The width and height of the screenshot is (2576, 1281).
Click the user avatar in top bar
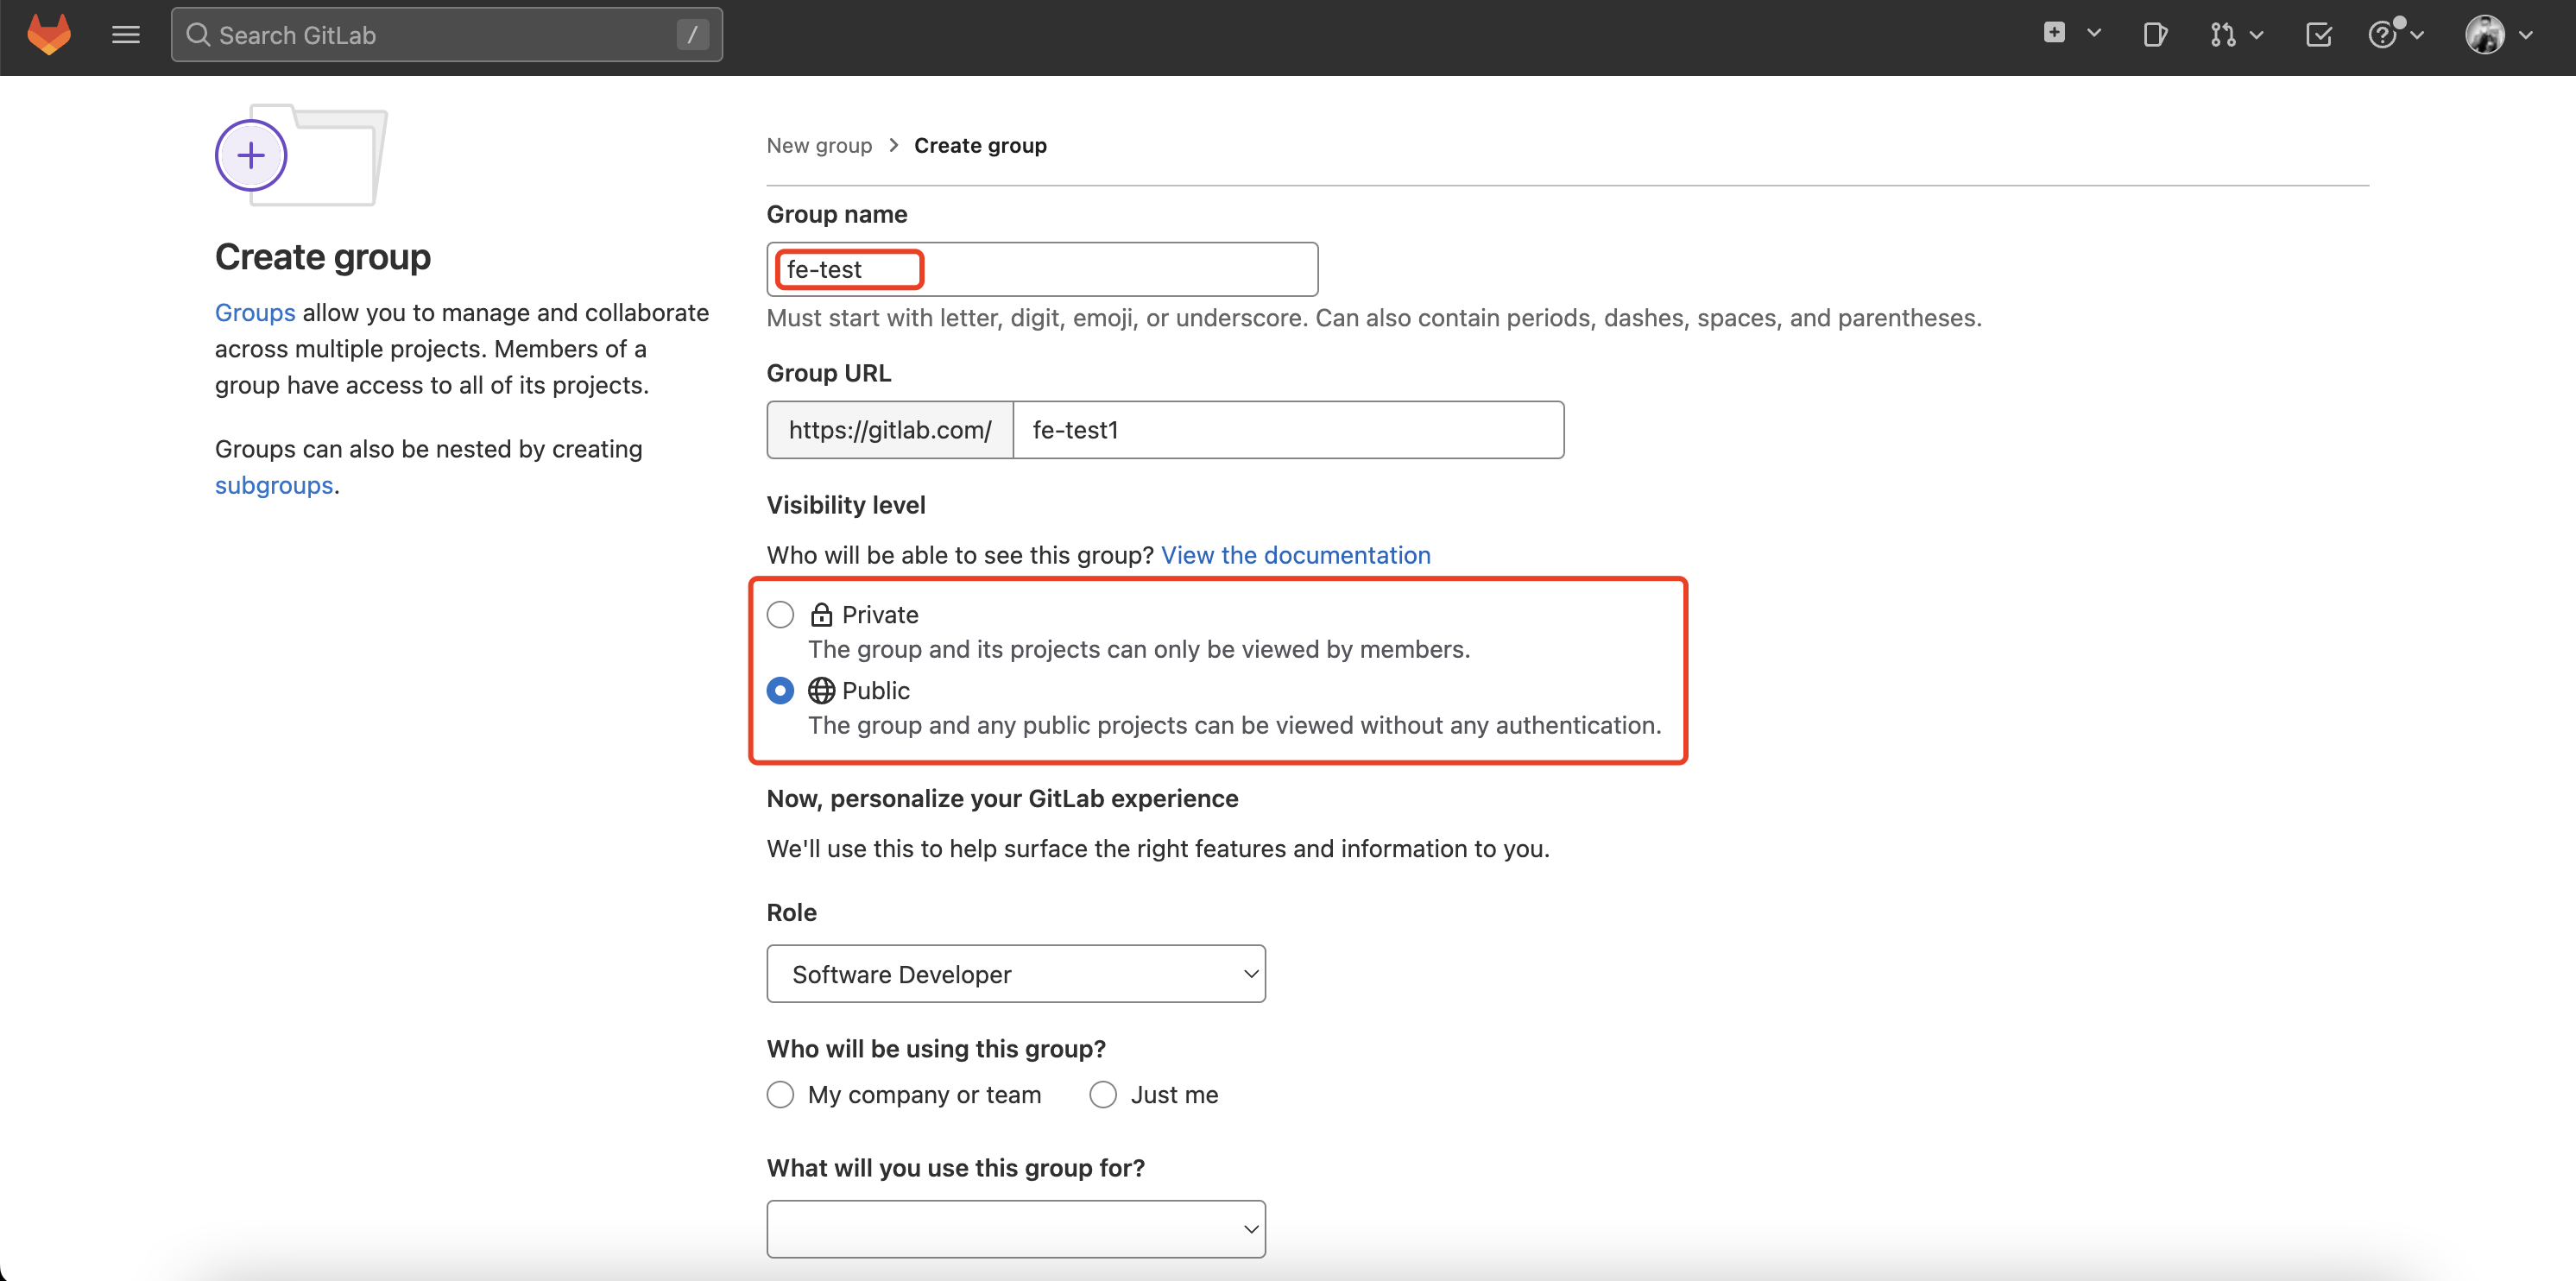coord(2485,35)
